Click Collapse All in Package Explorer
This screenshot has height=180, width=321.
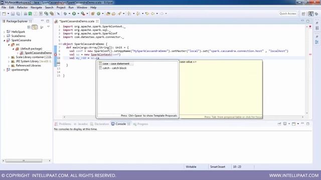point(29,27)
